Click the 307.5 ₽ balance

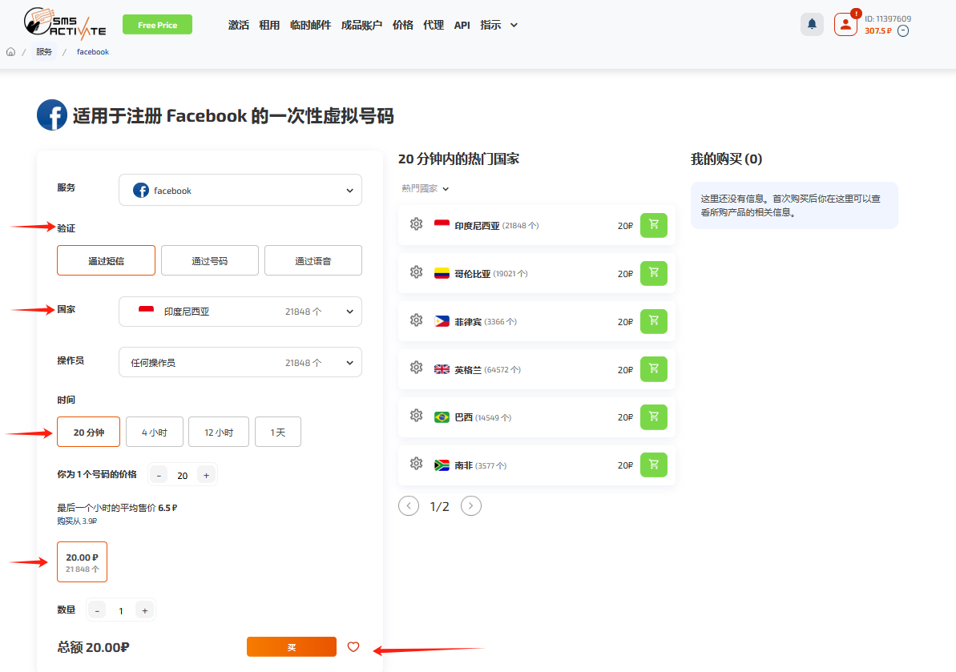point(878,31)
